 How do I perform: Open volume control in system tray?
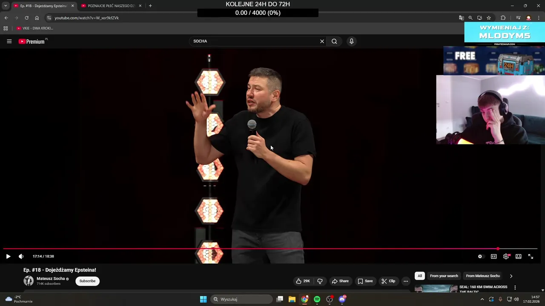516,299
